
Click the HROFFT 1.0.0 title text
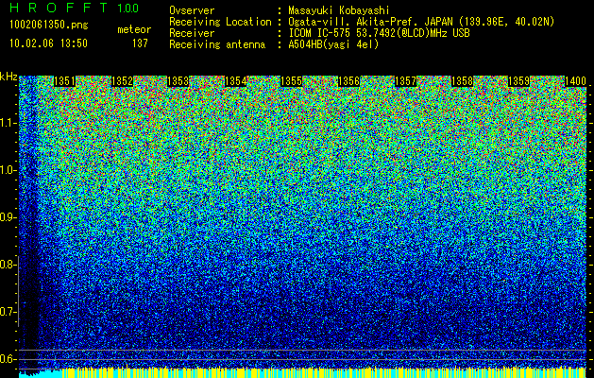(75, 8)
